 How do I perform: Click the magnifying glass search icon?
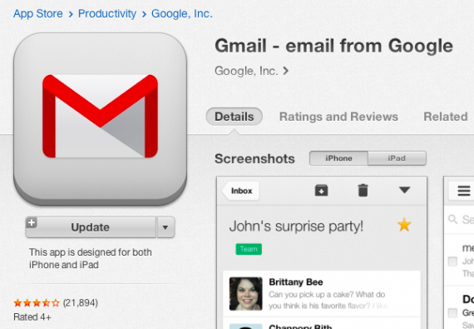point(452,219)
